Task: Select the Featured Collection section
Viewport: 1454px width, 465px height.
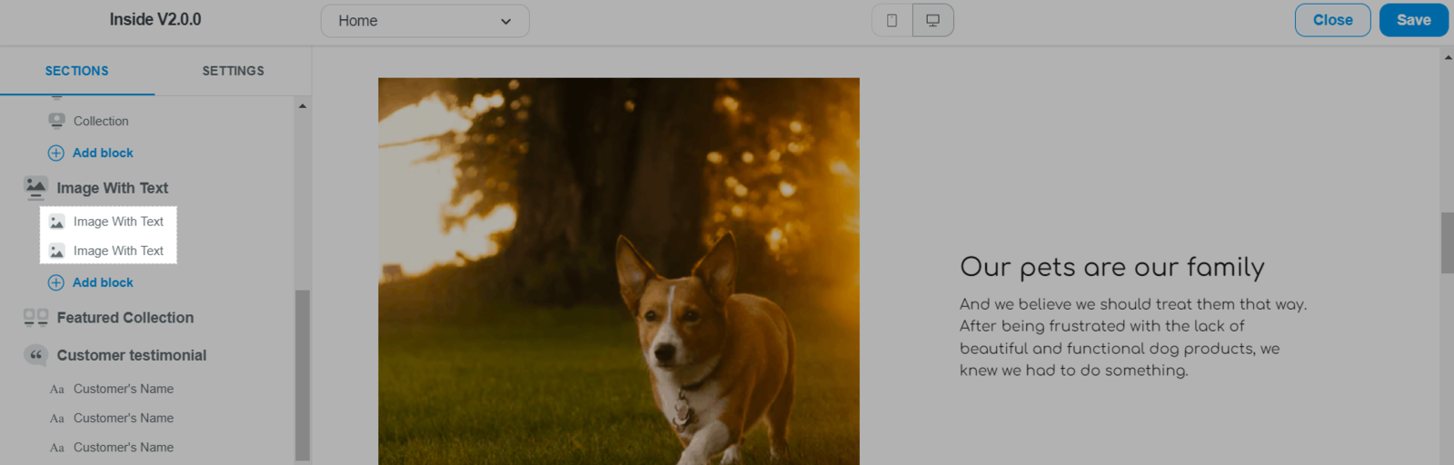Action: coord(125,317)
